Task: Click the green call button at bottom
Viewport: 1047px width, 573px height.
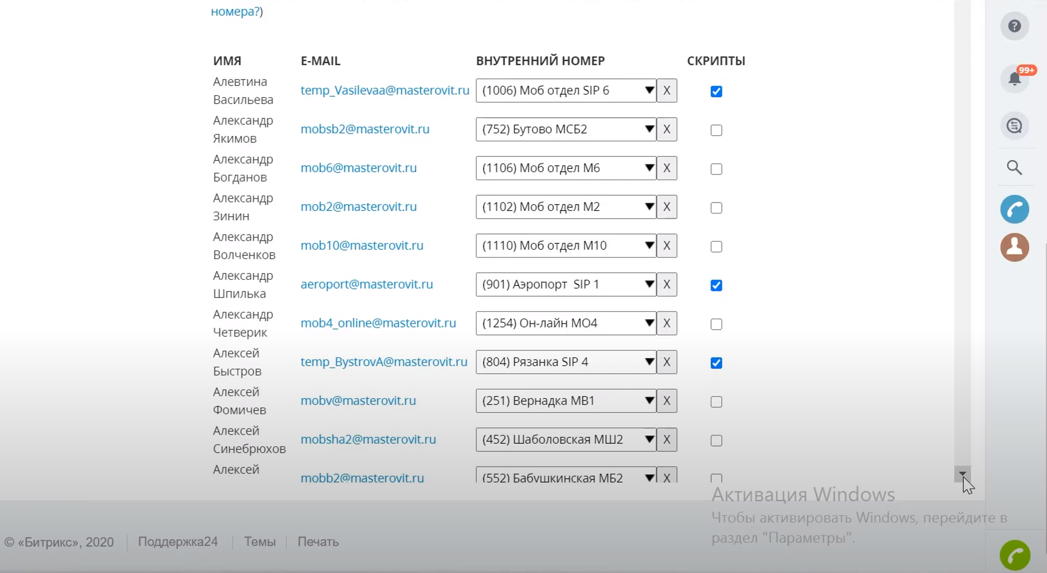Action: (x=1015, y=555)
